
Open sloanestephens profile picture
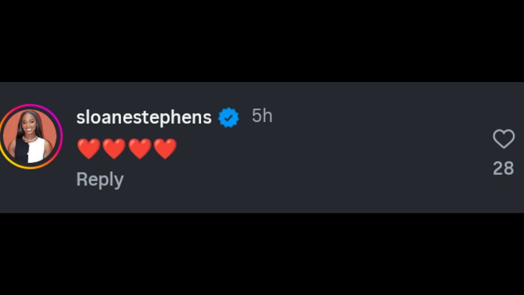tap(30, 136)
